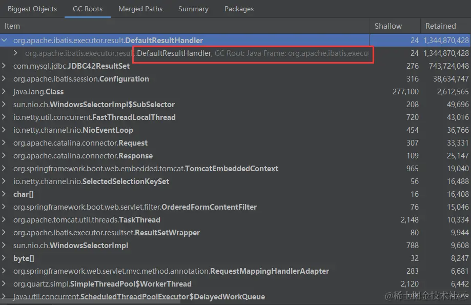This screenshot has width=471, height=305.
Task: Expand the JDBC42ResultSet node
Action: coord(5,66)
